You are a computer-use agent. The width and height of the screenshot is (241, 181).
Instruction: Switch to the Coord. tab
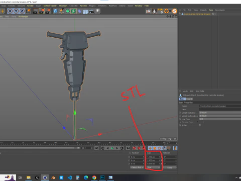189,99
